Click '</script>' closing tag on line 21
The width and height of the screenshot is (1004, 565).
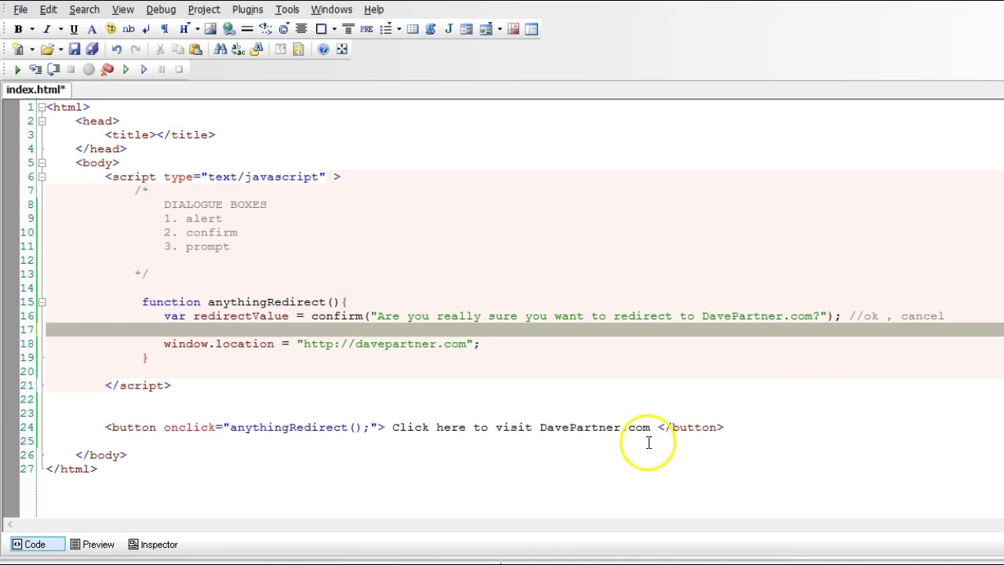(138, 385)
